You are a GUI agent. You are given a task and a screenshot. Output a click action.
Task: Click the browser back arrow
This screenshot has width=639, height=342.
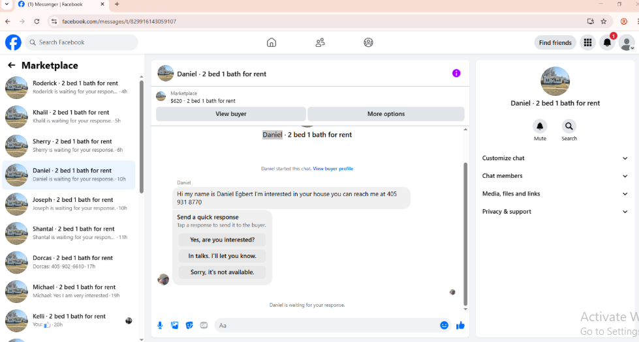pos(8,21)
